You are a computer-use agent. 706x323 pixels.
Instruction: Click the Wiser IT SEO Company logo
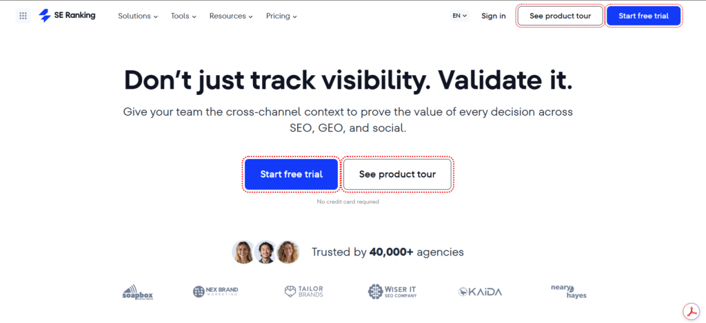pos(392,291)
